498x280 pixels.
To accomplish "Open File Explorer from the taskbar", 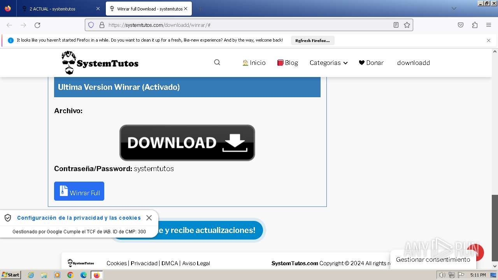I will (x=44, y=275).
